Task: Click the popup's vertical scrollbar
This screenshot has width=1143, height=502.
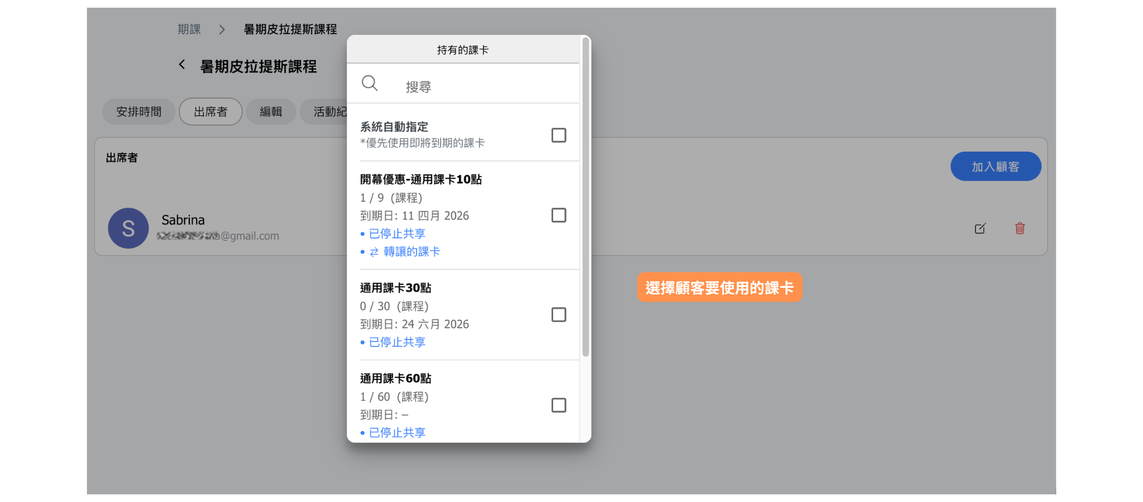Action: pyautogui.click(x=585, y=195)
